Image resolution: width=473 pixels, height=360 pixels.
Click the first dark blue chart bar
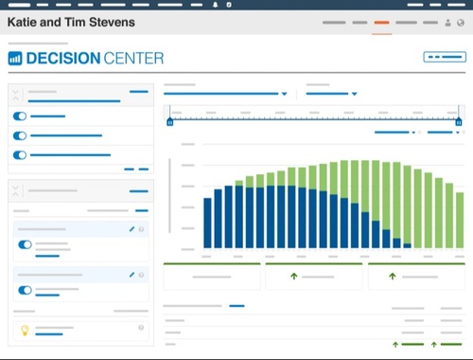coord(207,223)
